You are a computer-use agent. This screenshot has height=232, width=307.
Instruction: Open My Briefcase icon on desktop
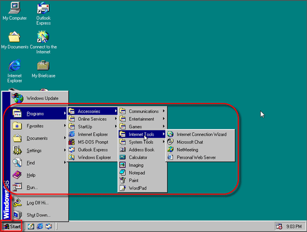(x=43, y=69)
